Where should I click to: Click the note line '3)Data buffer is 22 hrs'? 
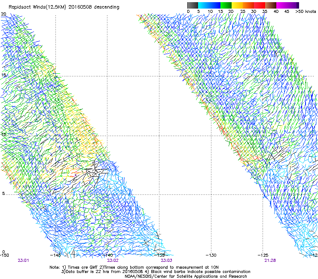[156, 272]
